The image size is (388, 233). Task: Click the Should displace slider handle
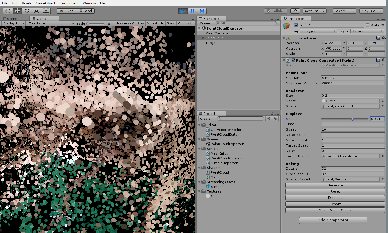[353, 119]
